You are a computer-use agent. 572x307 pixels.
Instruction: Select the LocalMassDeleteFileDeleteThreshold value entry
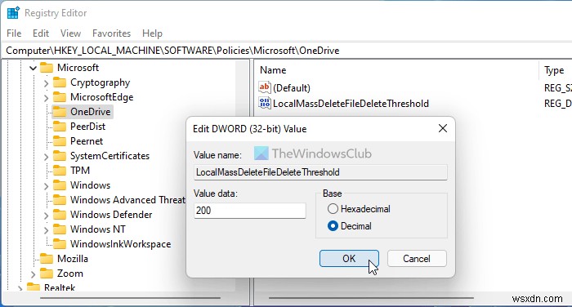click(x=351, y=104)
